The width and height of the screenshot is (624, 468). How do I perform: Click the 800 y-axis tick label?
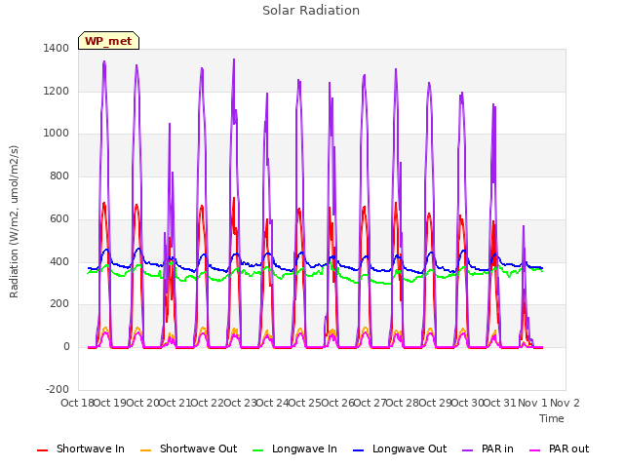(59, 175)
